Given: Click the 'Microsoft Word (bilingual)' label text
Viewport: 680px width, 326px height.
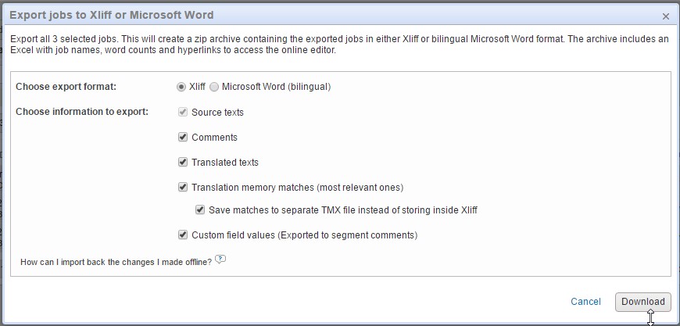Looking at the screenshot, I should (276, 87).
